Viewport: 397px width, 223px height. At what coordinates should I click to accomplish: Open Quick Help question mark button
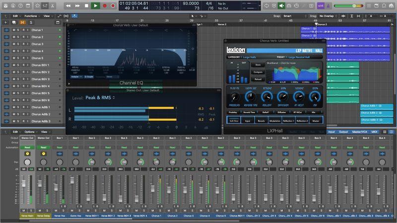point(20,5)
